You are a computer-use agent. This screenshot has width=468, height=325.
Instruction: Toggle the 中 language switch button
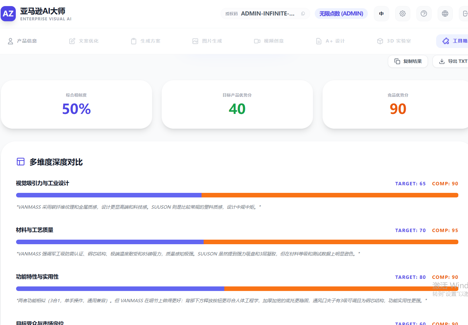point(381,14)
